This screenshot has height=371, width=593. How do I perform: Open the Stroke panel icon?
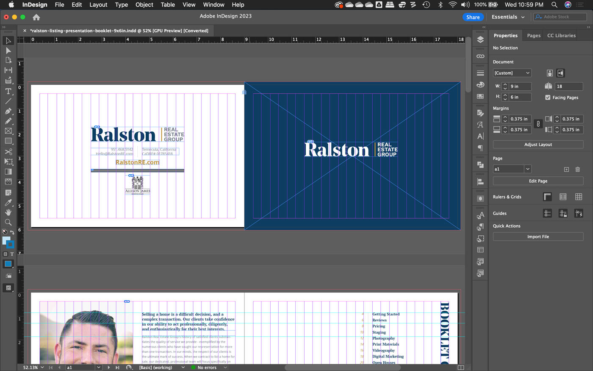[x=480, y=73]
